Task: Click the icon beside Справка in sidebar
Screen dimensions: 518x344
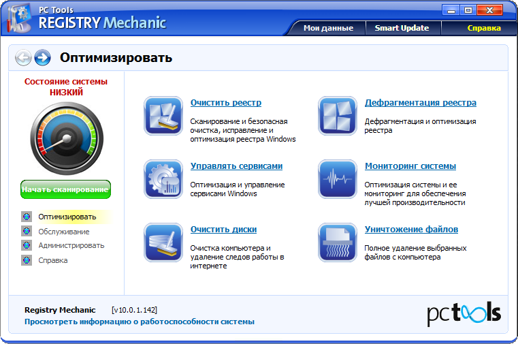Action: tap(27, 260)
